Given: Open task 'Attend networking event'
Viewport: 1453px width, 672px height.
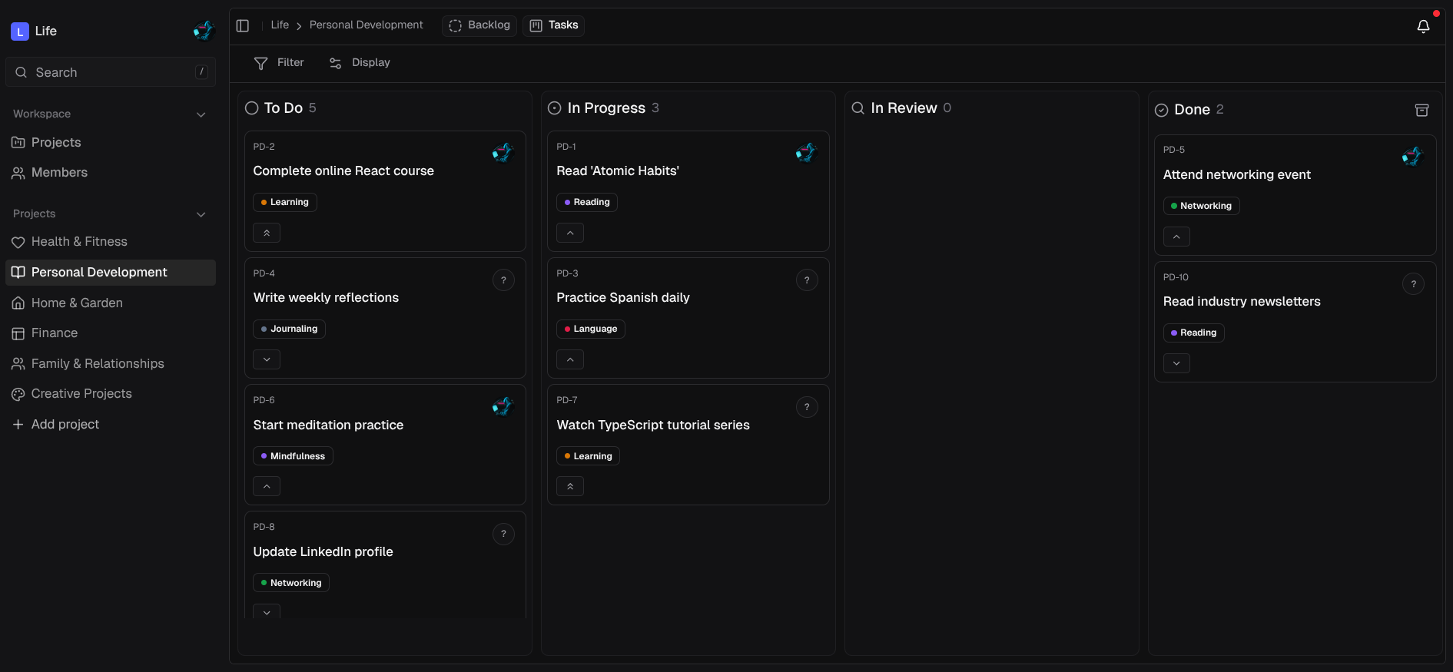Looking at the screenshot, I should (x=1236, y=175).
